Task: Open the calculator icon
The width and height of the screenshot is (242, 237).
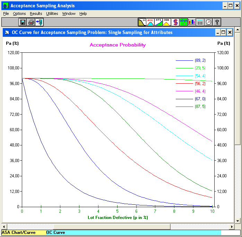Action: pyautogui.click(x=200, y=22)
